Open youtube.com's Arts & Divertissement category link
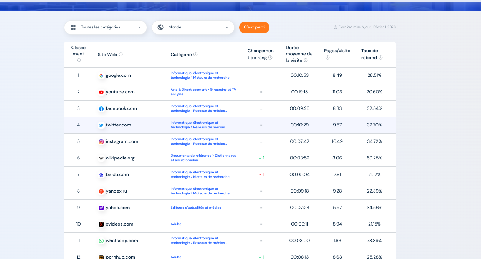Image resolution: width=481 pixels, height=259 pixels. (x=203, y=92)
